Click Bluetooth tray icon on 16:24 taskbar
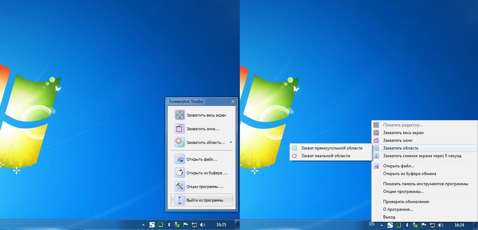This screenshot has width=478, height=230. pyautogui.click(x=407, y=225)
